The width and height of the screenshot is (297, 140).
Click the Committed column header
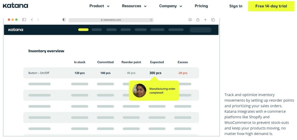(105, 62)
